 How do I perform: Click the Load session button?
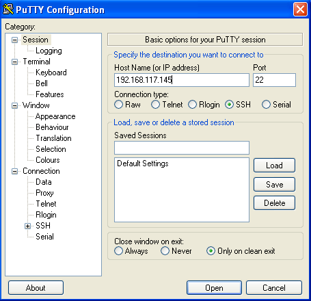pos(274,166)
